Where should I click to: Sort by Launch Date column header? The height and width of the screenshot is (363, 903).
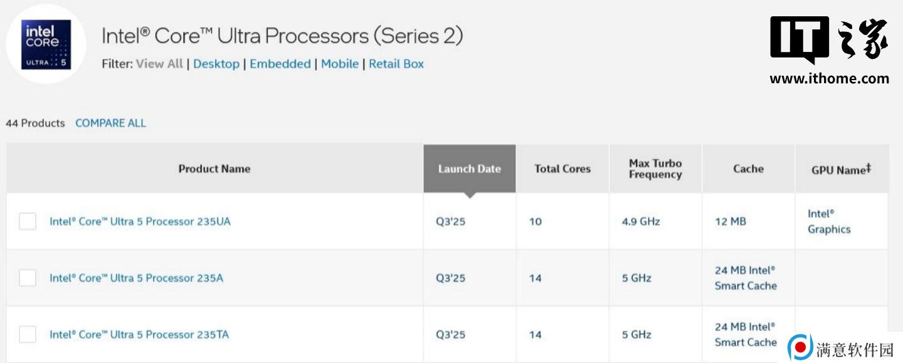(469, 169)
